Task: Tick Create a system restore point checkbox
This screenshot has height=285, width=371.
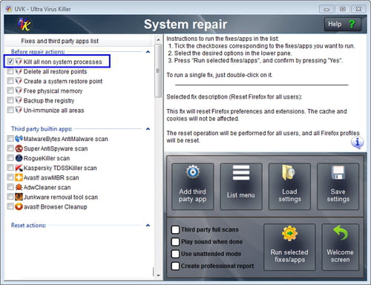Action: coord(10,81)
